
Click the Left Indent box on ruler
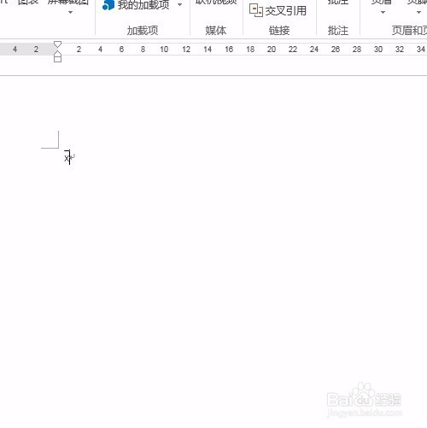click(x=57, y=59)
